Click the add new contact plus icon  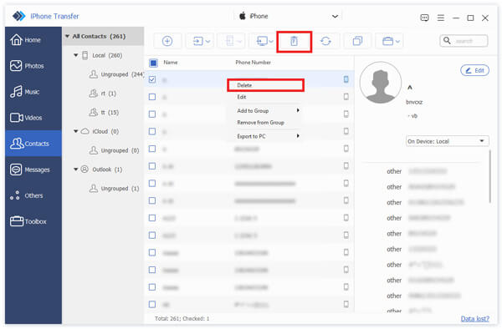(167, 41)
